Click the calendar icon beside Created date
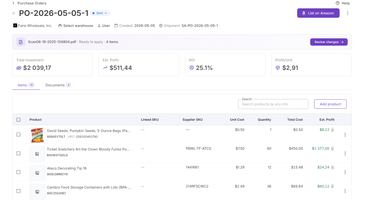Image resolution: width=369 pixels, height=200 pixels. click(116, 26)
